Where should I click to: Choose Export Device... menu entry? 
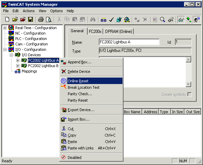pos(91,110)
